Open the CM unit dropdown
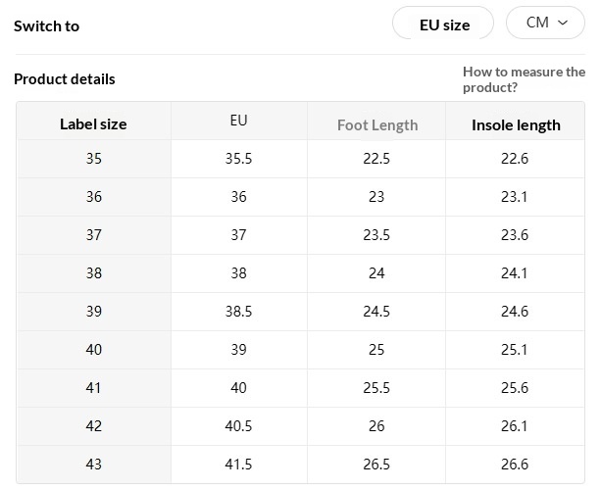600x490 pixels. point(545,23)
